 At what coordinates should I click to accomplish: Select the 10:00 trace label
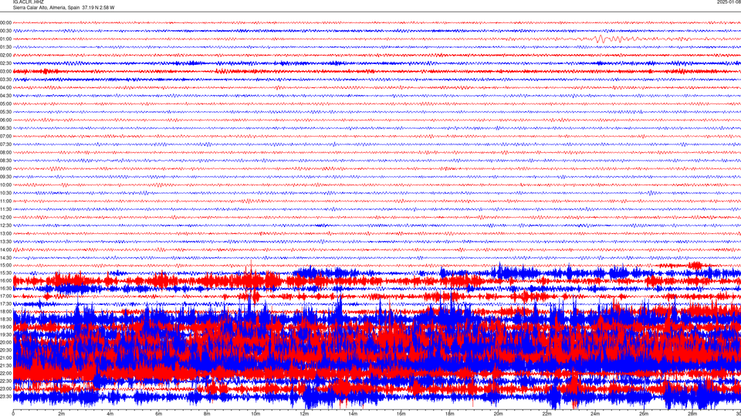5,185
